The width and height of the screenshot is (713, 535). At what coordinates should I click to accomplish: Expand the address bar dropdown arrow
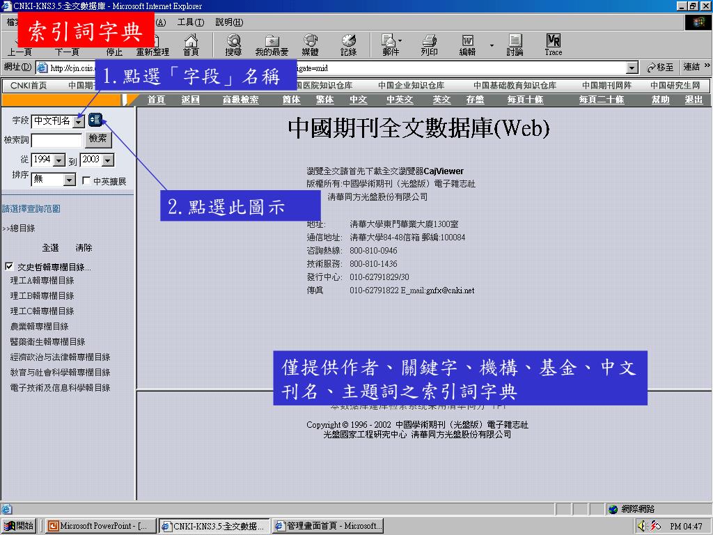tap(632, 68)
